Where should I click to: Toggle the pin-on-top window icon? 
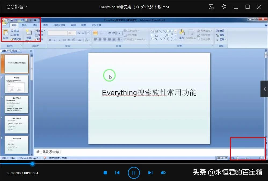click(x=224, y=7)
